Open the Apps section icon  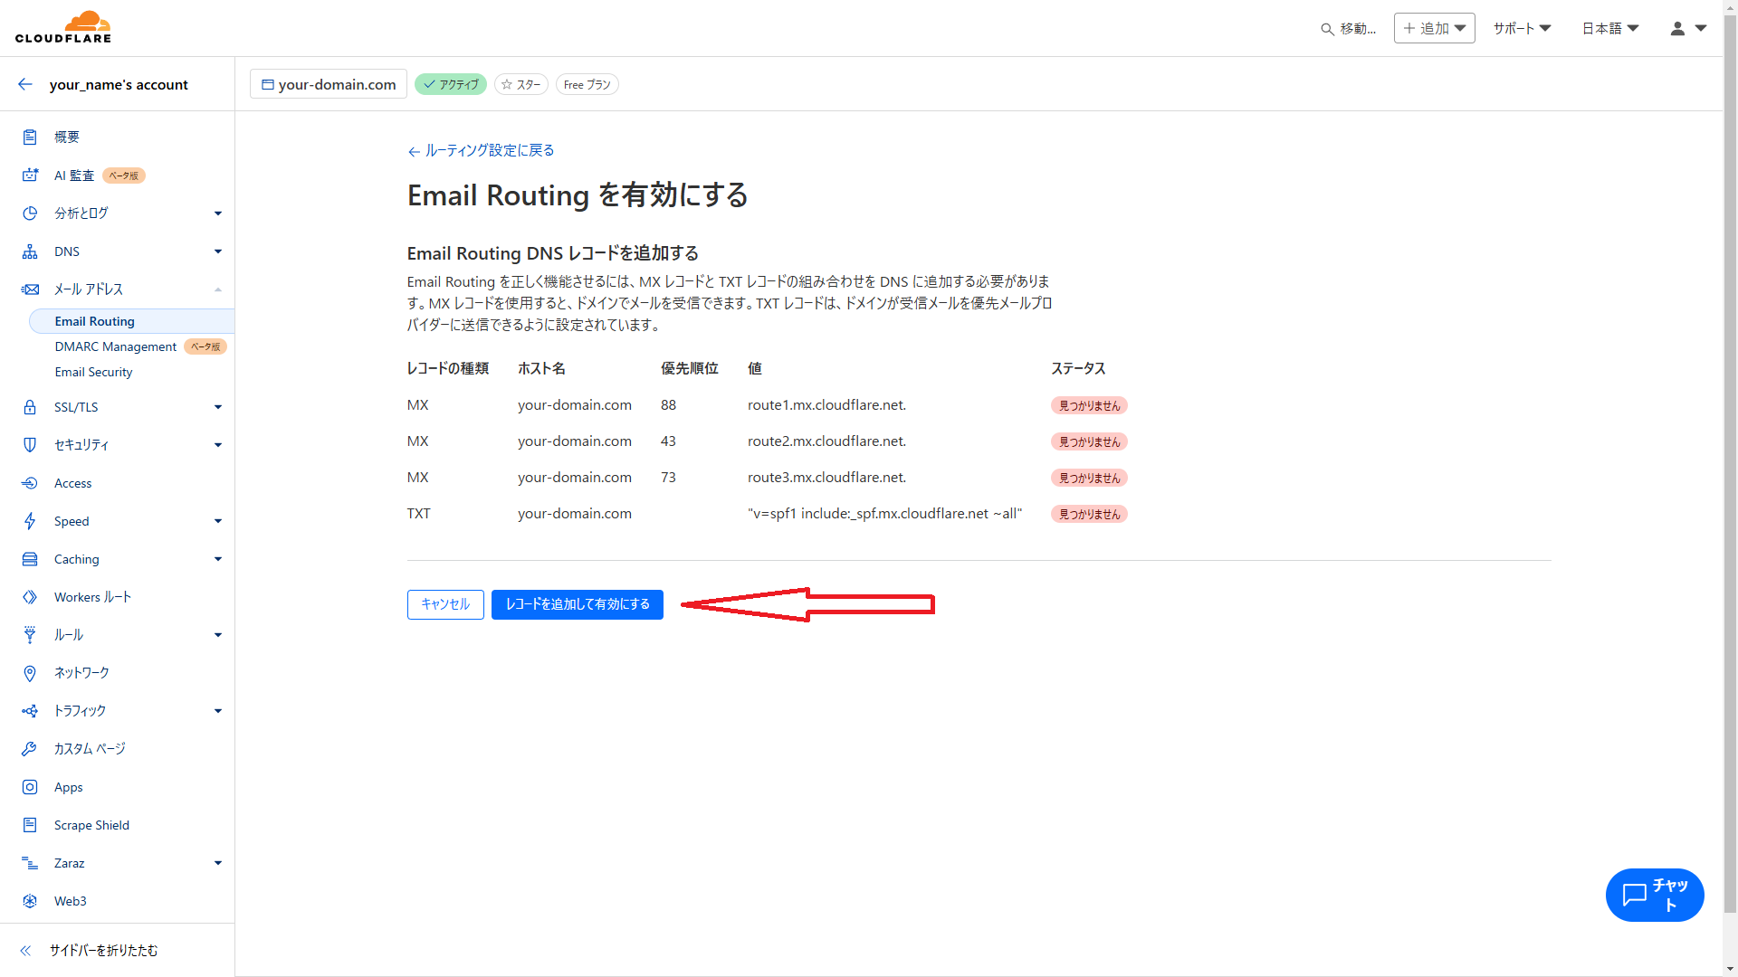pyautogui.click(x=30, y=786)
